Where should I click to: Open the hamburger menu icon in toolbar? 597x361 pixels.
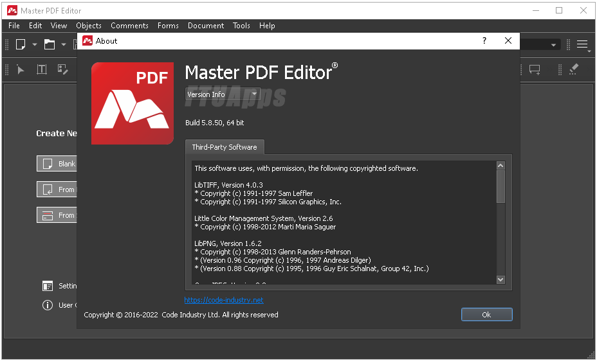[583, 44]
